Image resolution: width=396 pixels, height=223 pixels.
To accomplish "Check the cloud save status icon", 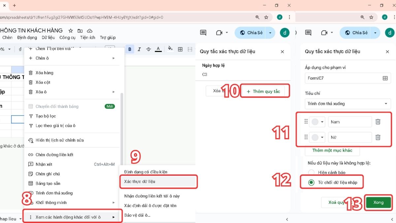I will tap(89, 31).
